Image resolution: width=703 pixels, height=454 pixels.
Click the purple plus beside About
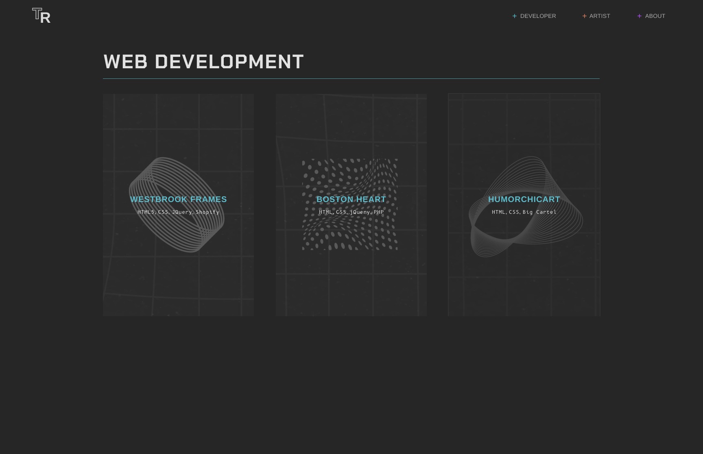coord(640,16)
